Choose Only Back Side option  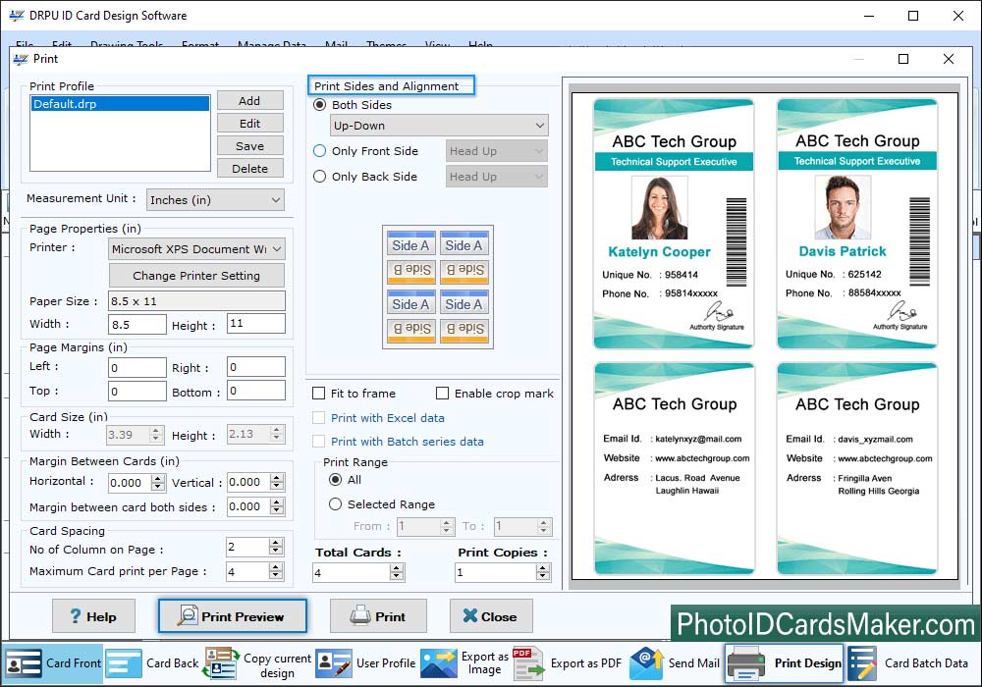point(319,177)
